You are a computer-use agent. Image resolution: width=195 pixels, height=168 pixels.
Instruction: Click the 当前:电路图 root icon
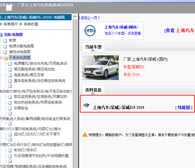coord(1,35)
